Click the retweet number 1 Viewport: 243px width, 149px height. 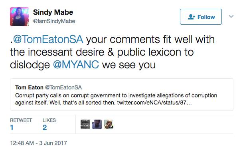tap(12, 128)
